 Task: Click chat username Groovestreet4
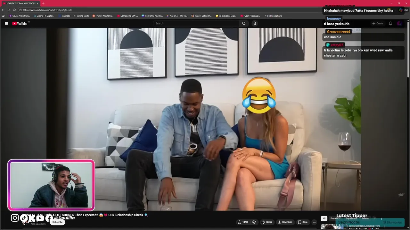coord(338,32)
